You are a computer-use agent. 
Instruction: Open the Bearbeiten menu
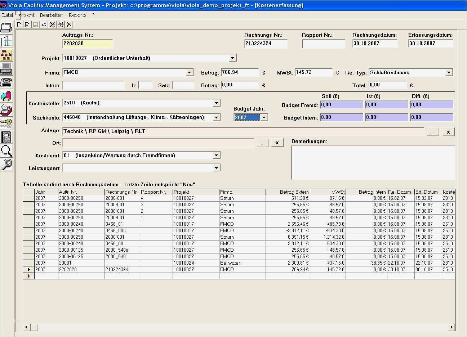52,15
